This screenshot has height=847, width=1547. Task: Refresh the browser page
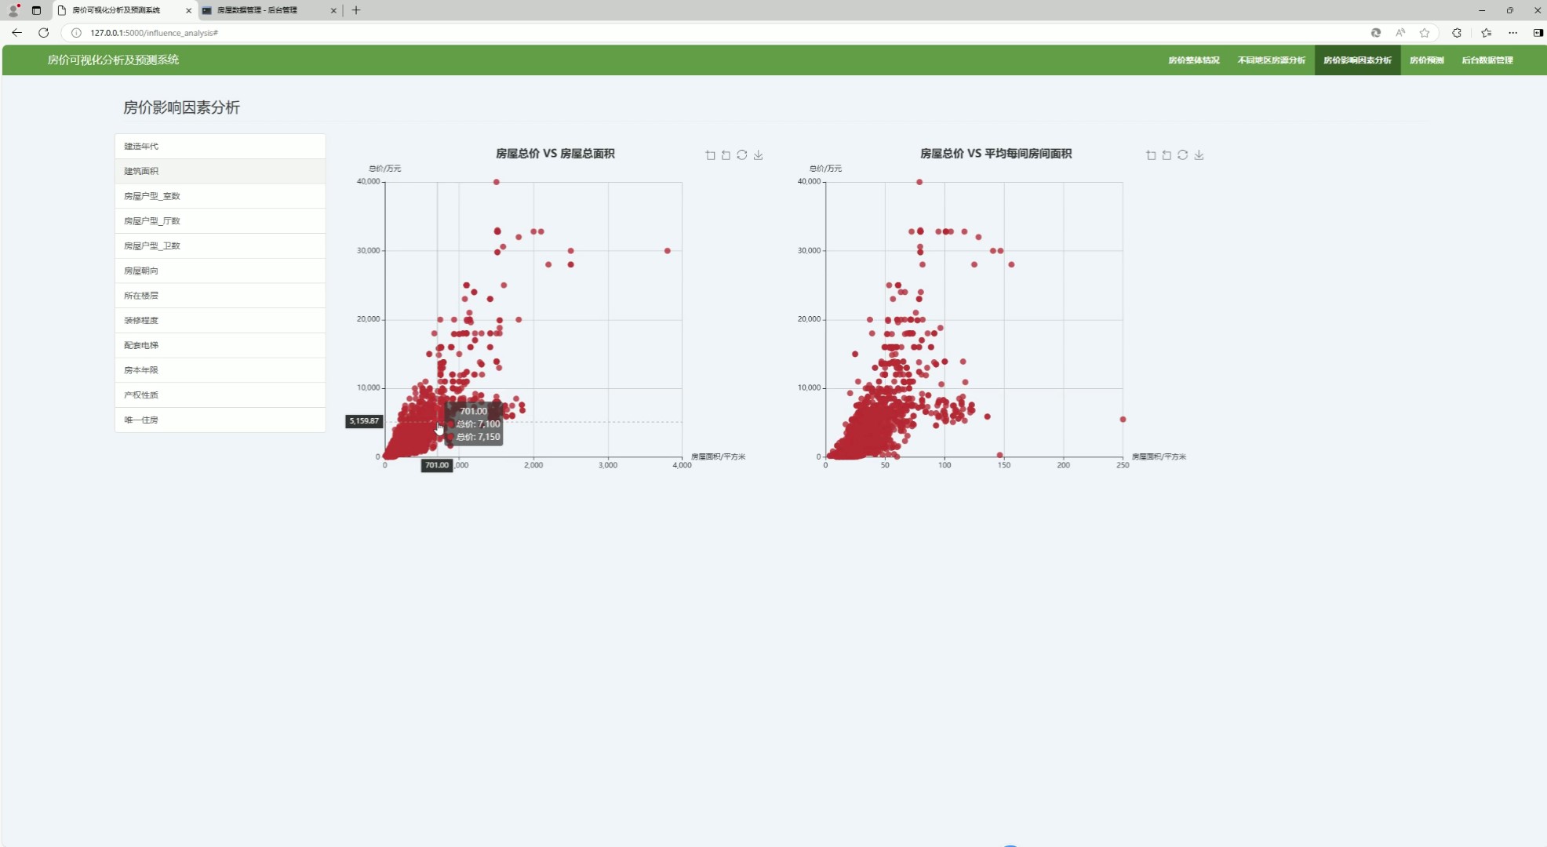tap(44, 33)
